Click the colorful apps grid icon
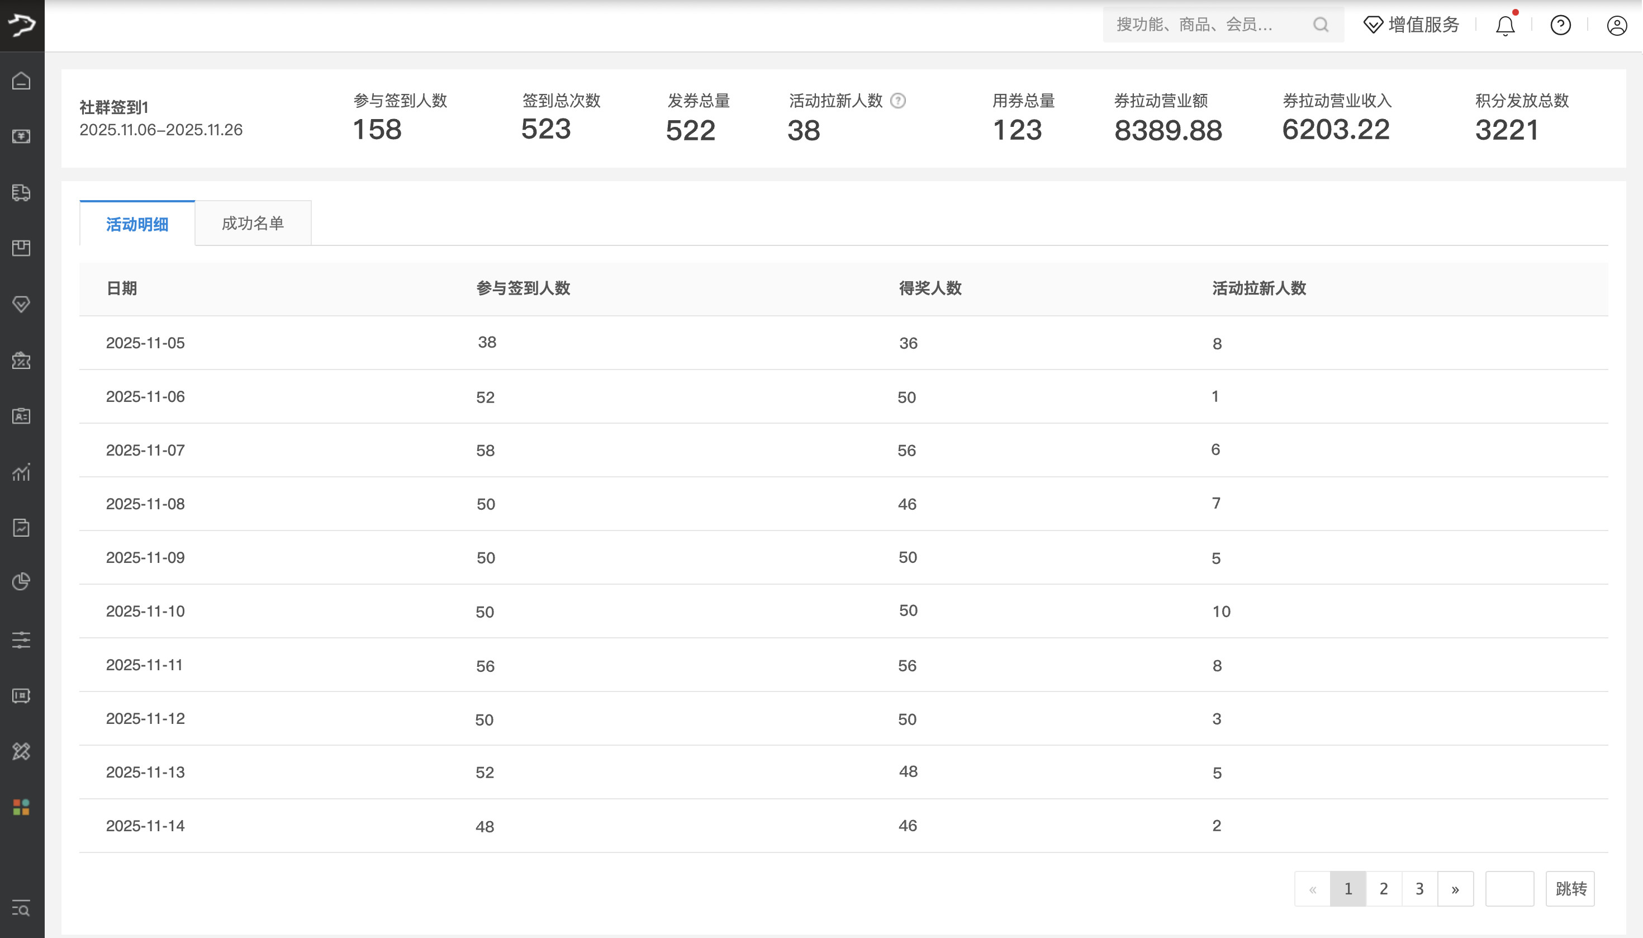Screen dimensions: 1643x938 tap(21, 807)
